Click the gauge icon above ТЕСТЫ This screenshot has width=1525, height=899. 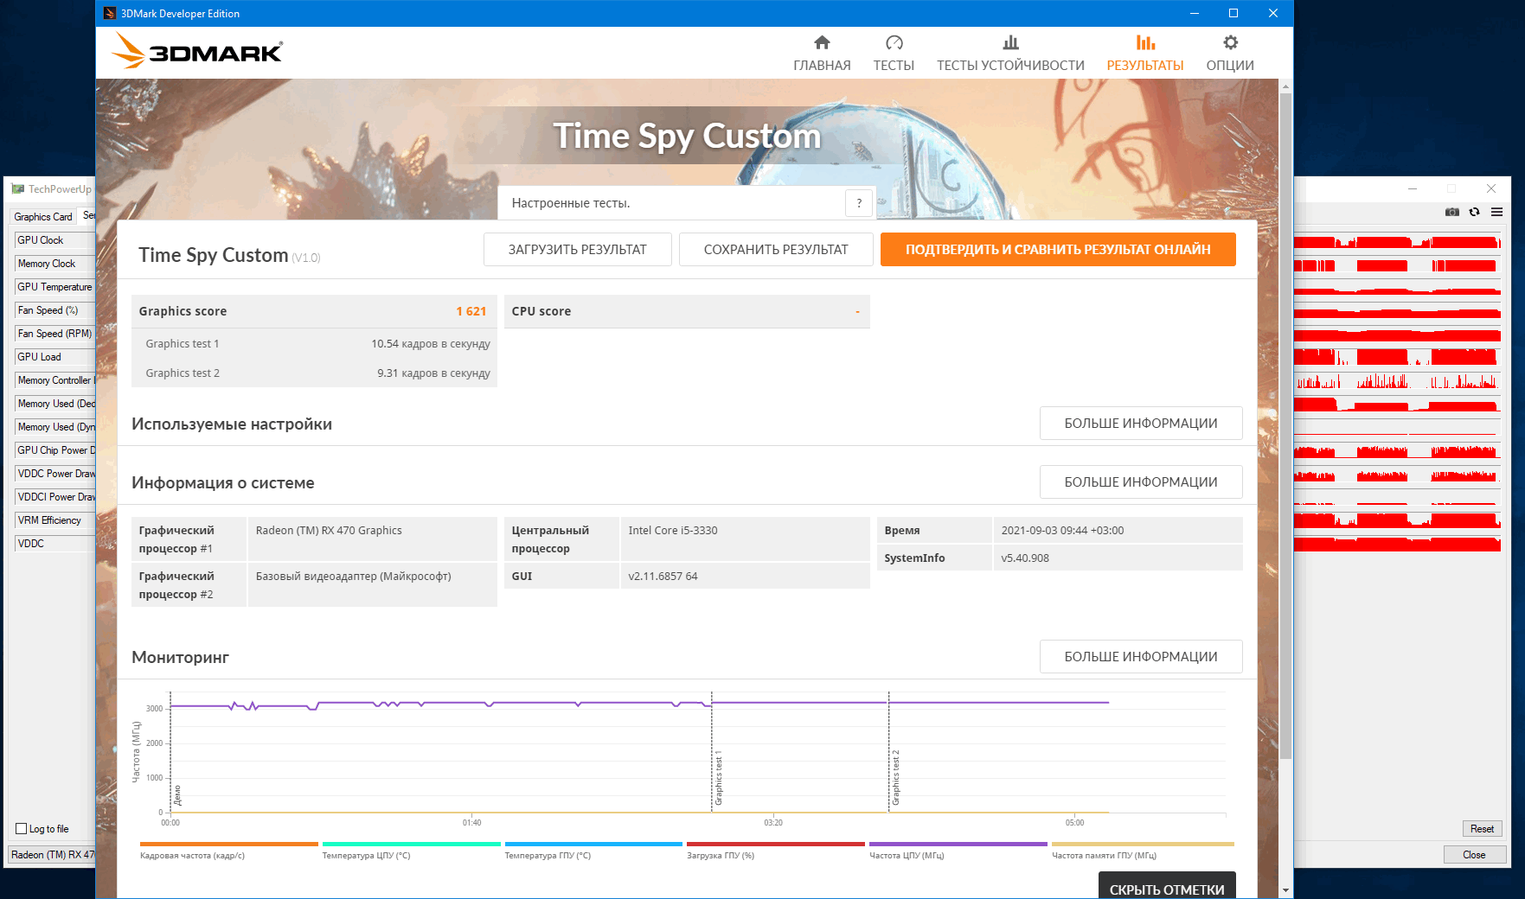click(894, 42)
